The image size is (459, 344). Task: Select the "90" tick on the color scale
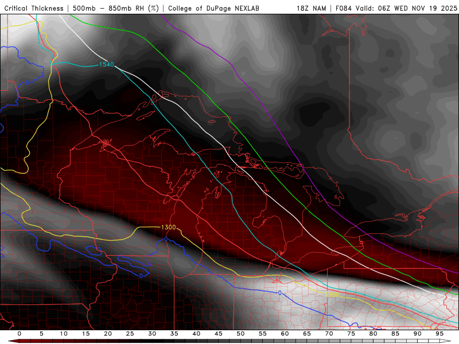418,334
